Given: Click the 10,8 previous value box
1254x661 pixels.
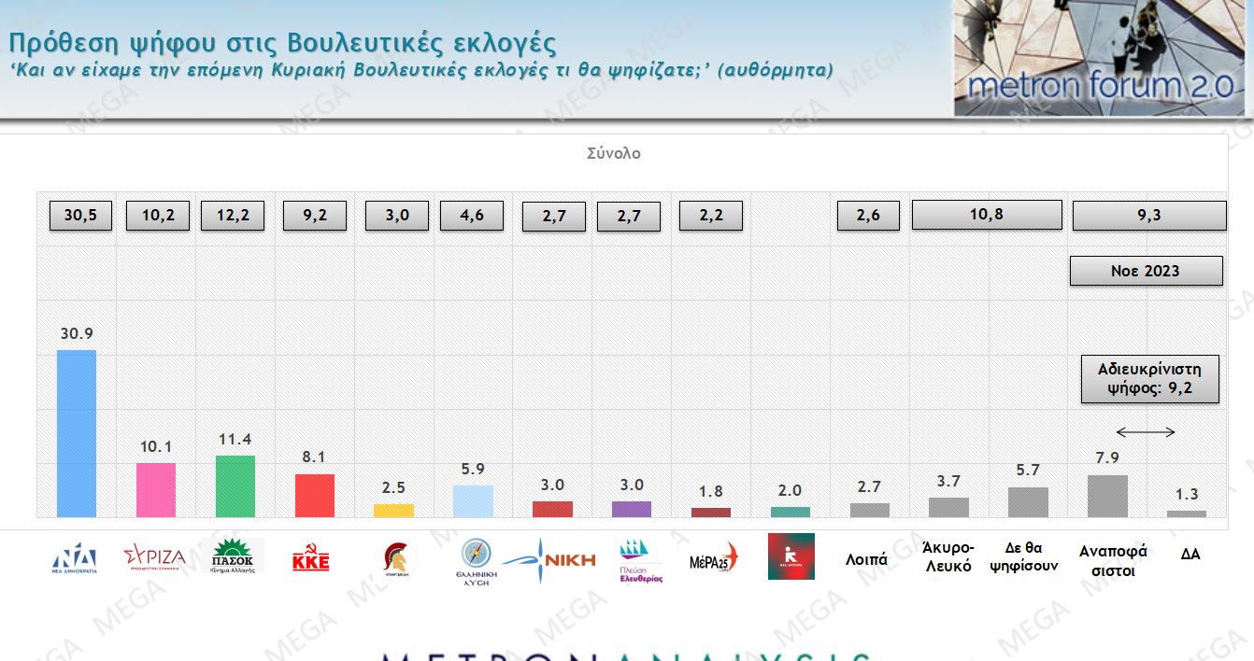Looking at the screenshot, I should click(986, 215).
